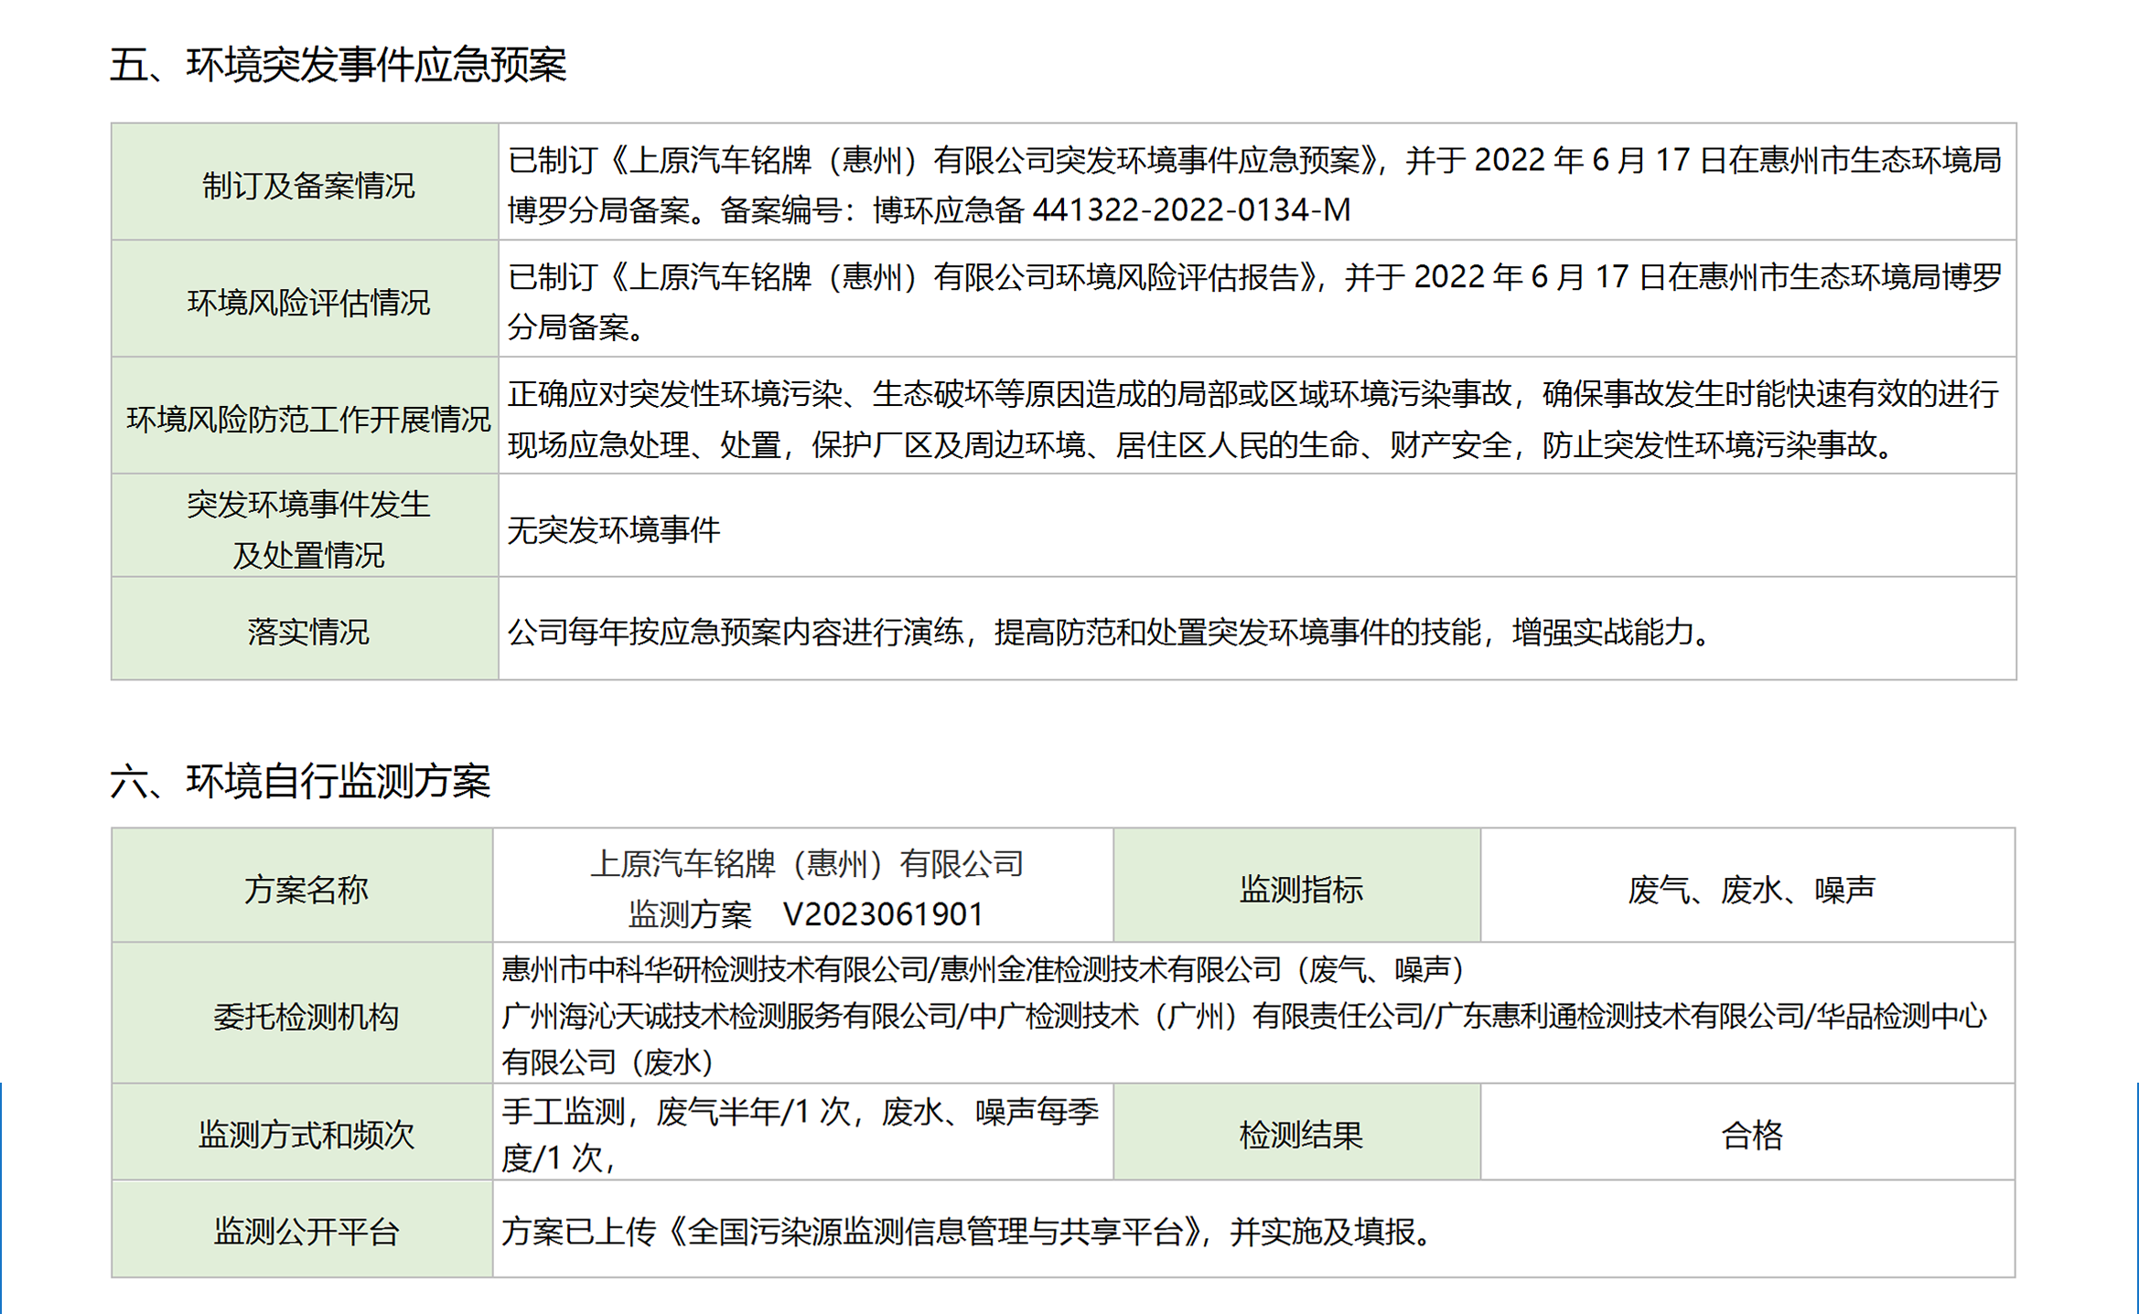Viewport: 2139px width, 1314px height.
Task: Click the text starting 正确应对突发性环境污染
Action: tap(1253, 419)
